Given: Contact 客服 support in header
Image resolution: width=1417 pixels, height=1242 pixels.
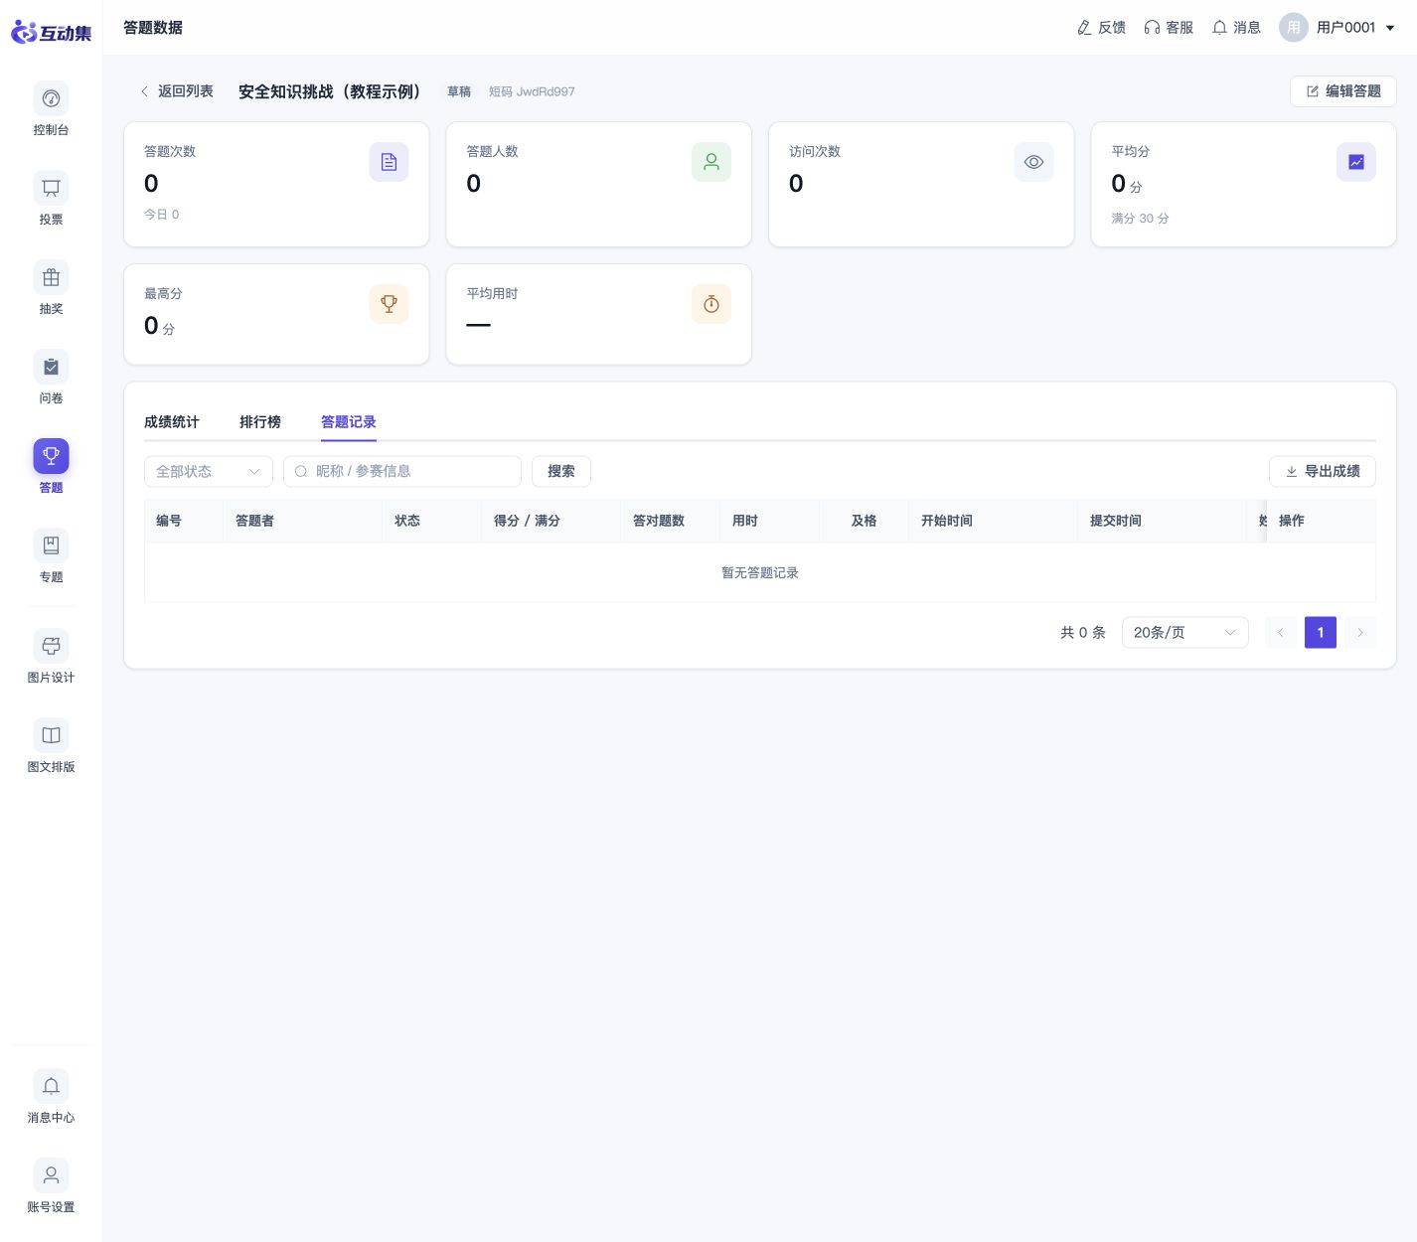Looking at the screenshot, I should coord(1169,28).
